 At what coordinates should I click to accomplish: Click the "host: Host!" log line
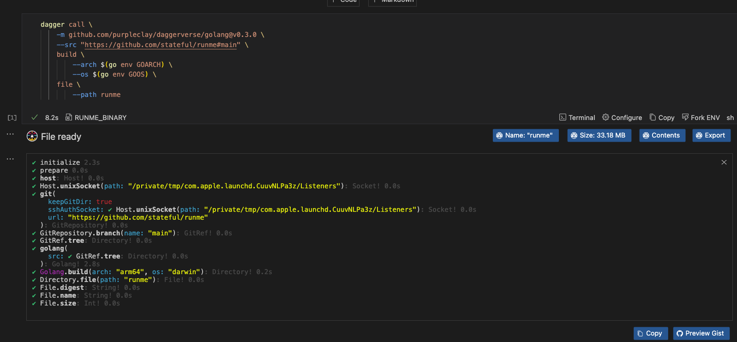click(68, 178)
